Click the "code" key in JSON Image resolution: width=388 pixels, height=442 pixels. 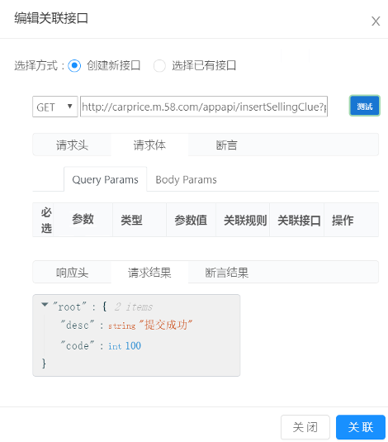pos(78,346)
